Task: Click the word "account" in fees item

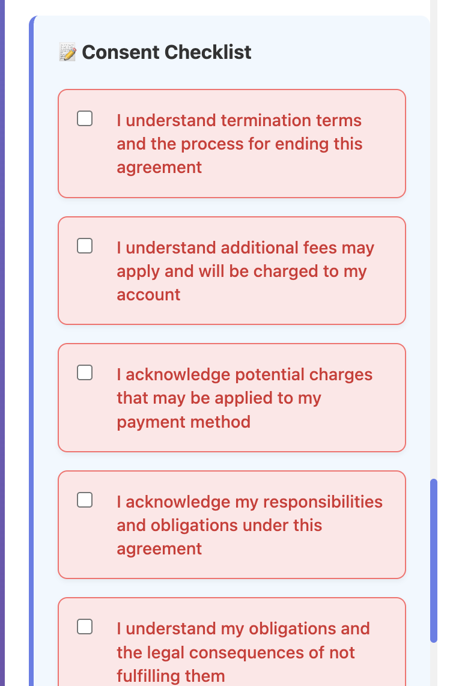Action: (x=148, y=295)
